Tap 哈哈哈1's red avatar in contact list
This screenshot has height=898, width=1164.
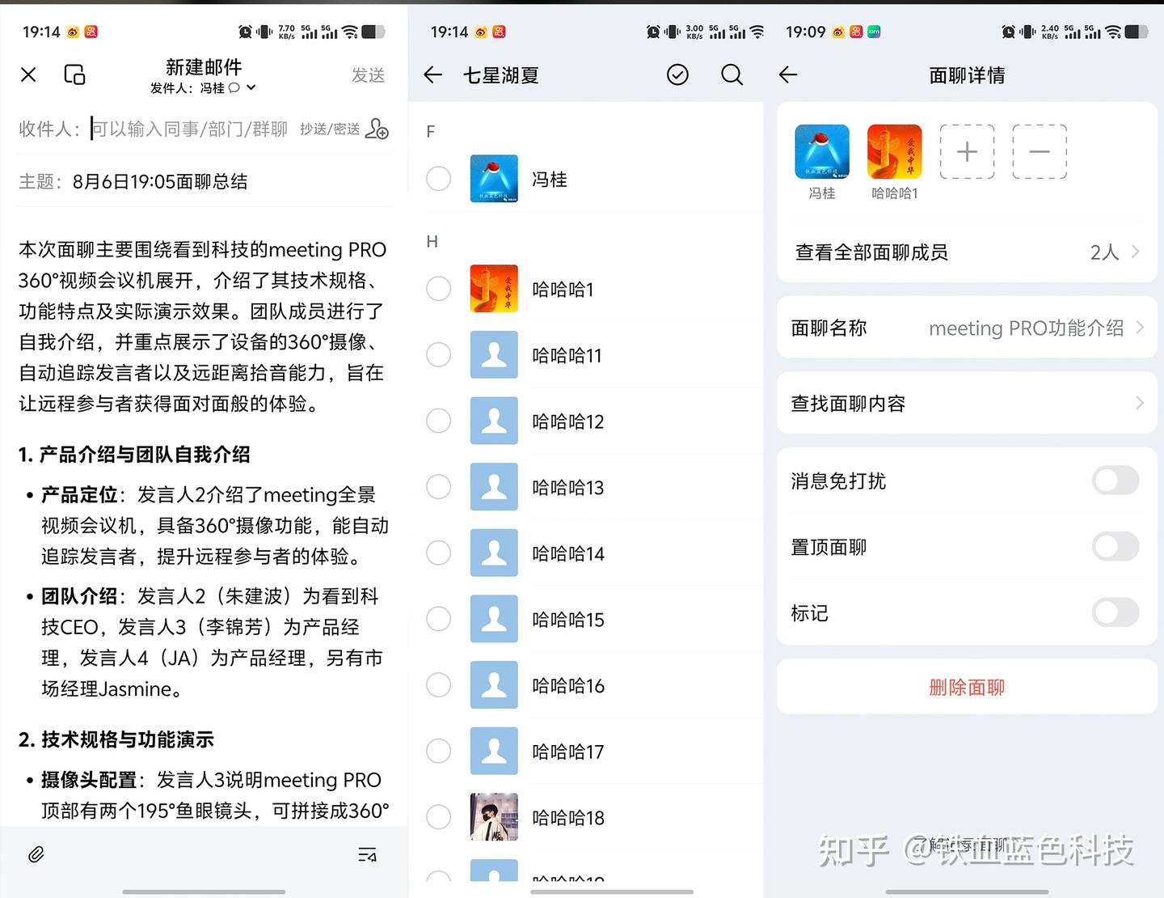494,289
